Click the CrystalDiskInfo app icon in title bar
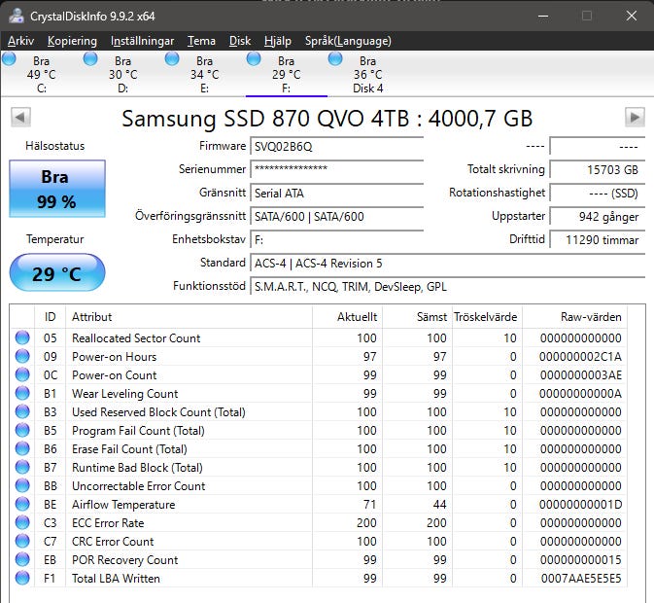654x603 pixels. 17,16
